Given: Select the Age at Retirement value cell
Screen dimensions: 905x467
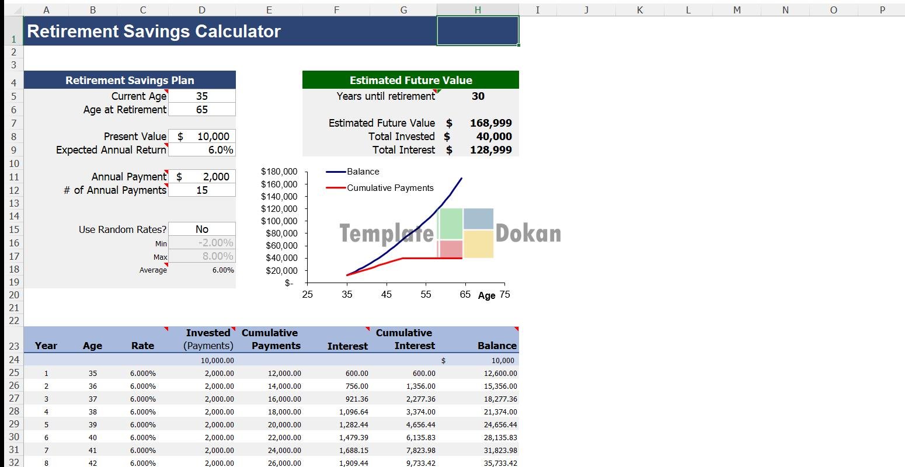Looking at the screenshot, I should pyautogui.click(x=202, y=110).
